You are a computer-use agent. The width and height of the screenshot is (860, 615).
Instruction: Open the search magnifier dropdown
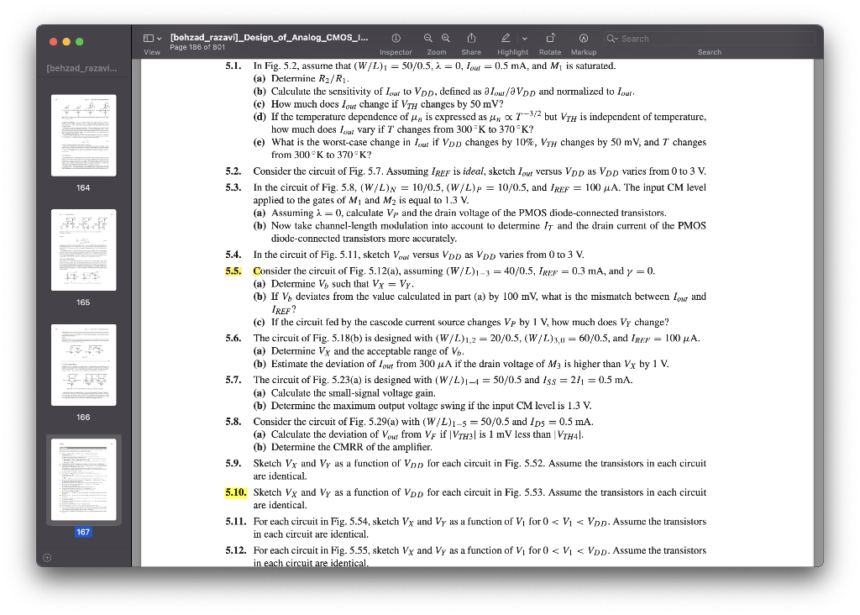click(611, 39)
